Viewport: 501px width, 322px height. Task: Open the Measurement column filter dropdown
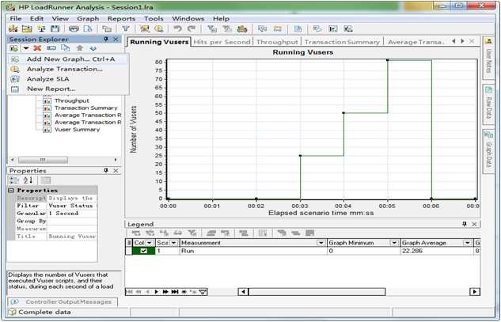point(321,243)
